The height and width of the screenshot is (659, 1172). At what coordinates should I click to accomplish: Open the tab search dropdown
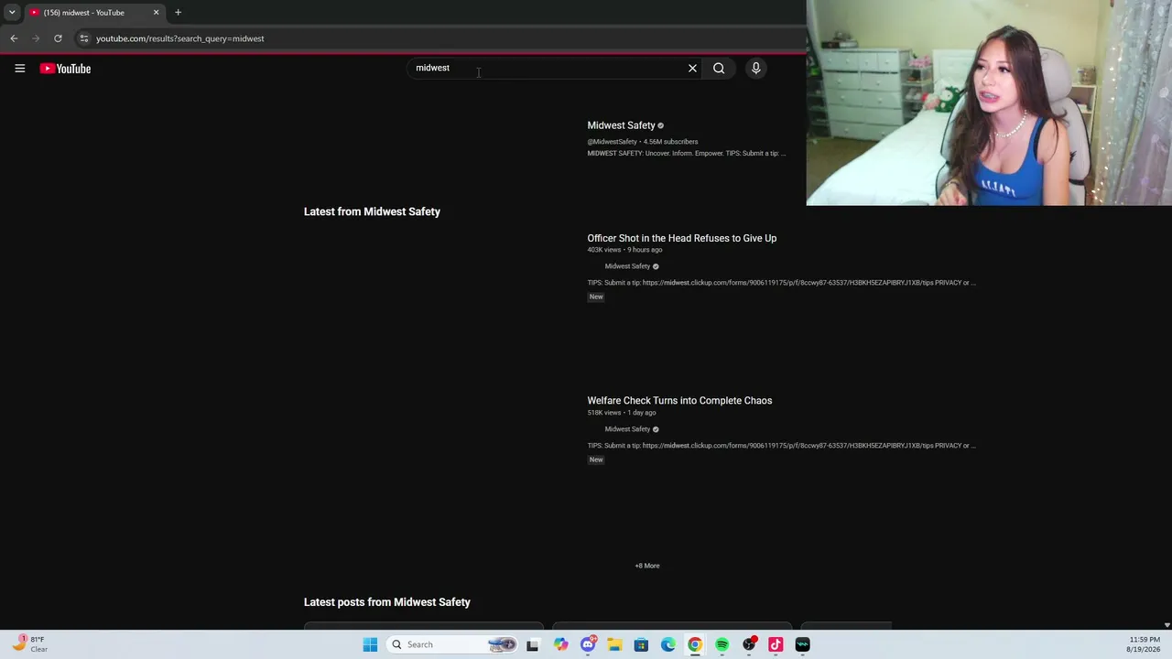coord(11,13)
